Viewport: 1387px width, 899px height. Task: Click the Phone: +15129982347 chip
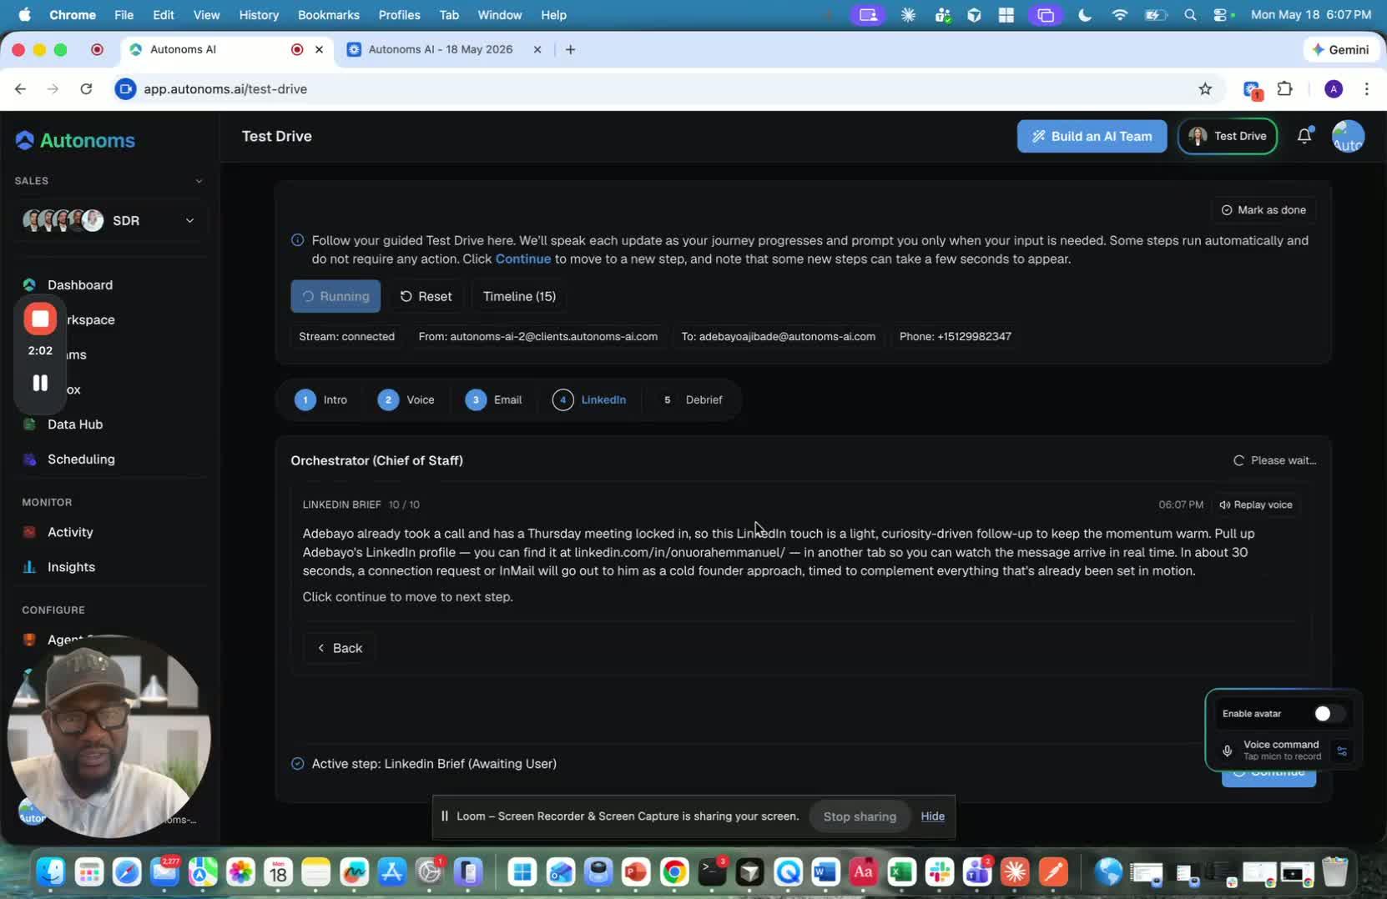(x=955, y=337)
